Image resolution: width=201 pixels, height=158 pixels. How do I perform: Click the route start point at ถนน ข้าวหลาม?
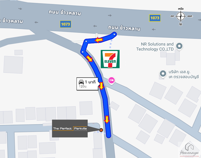[x=114, y=34]
